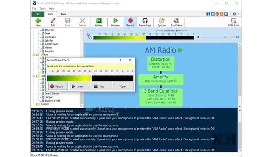Click the Record toolbar icon
271x157 pixels.
coord(130,22)
